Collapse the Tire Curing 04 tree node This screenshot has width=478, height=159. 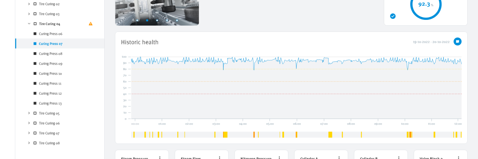coord(29,24)
